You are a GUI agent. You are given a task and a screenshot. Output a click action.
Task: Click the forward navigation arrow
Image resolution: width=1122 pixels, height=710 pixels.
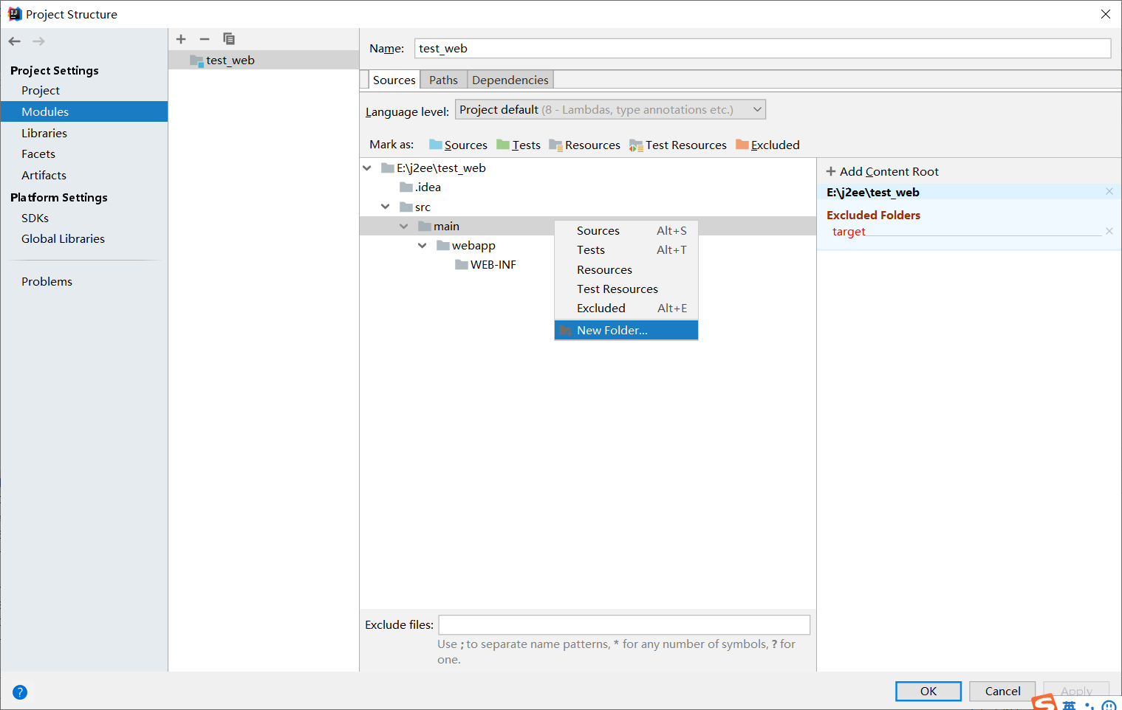pyautogui.click(x=38, y=41)
